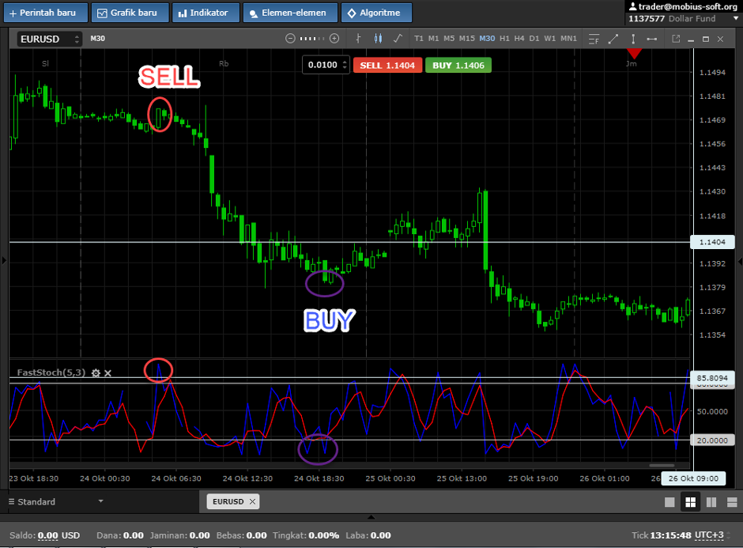The image size is (743, 548).
Task: Select the T1 tick timeframe
Action: click(419, 39)
